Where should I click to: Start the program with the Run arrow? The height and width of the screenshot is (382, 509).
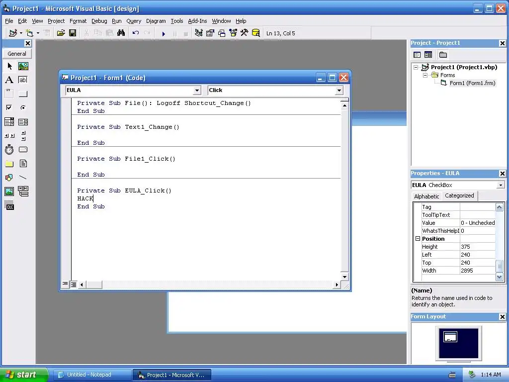point(164,33)
